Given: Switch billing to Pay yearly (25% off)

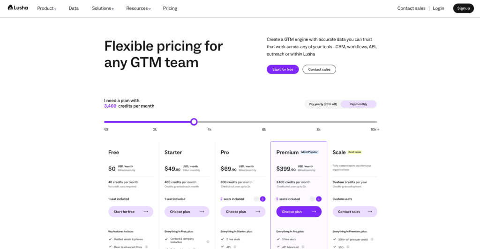Looking at the screenshot, I should [x=323, y=104].
